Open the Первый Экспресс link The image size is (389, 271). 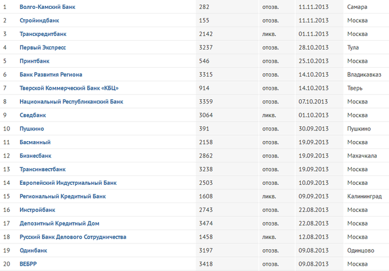coord(43,48)
